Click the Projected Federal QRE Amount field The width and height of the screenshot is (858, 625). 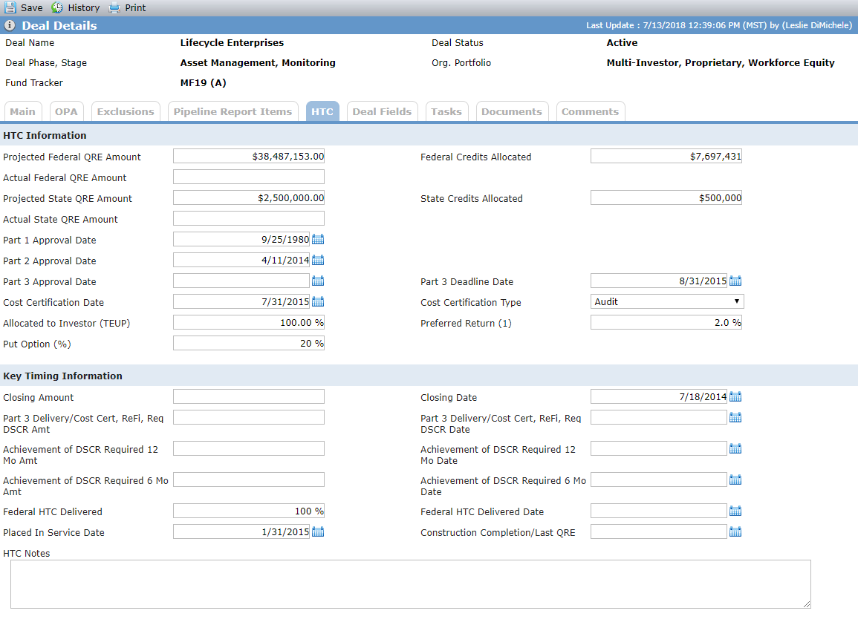pos(249,157)
